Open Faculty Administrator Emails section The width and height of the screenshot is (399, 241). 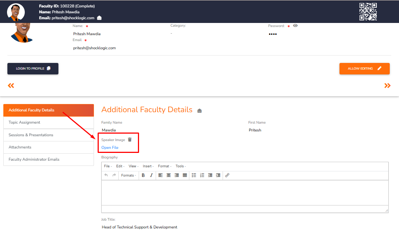point(48,160)
